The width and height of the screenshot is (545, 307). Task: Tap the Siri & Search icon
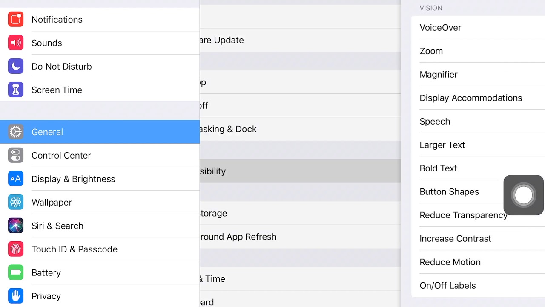point(16,226)
